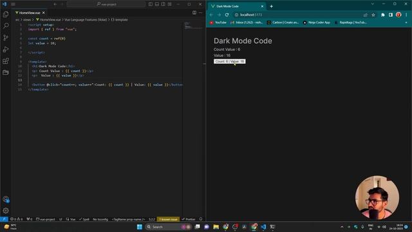Toggle the primary sidebar layout icon
This screenshot has height=232, width=412.
(x=150, y=5)
